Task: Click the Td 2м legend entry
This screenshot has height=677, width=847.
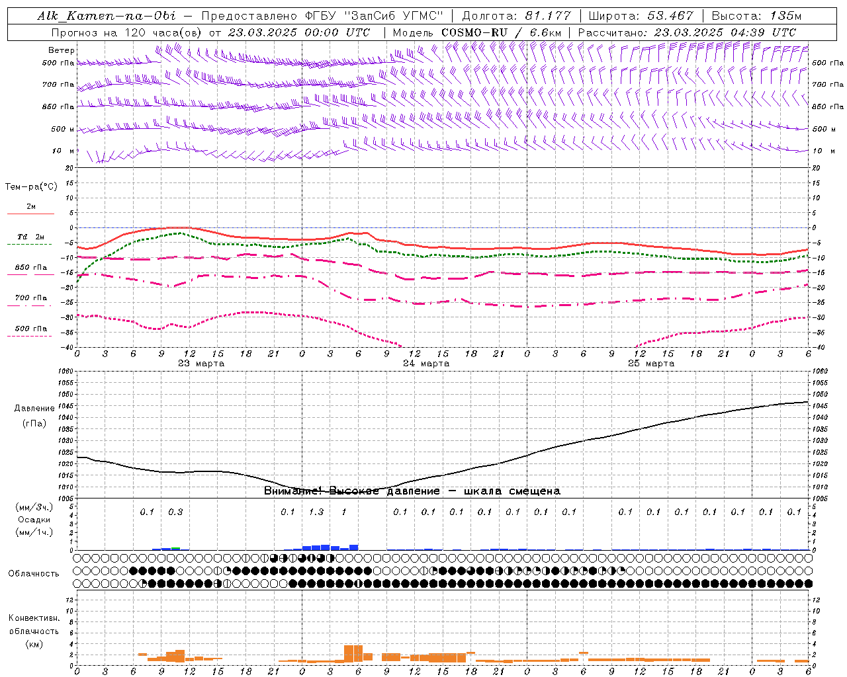Action: tap(31, 237)
